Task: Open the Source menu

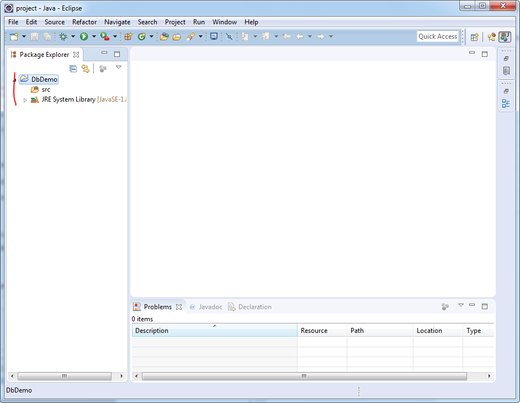Action: [x=55, y=22]
